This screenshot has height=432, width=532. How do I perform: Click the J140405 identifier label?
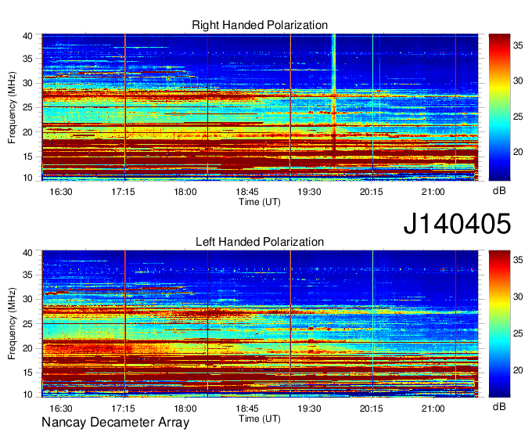click(457, 223)
